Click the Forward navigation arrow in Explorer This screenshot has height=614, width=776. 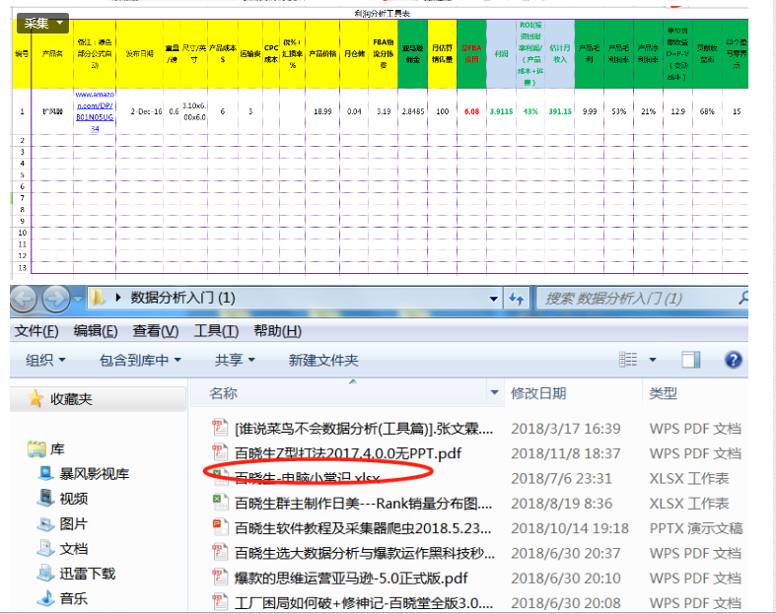56,299
